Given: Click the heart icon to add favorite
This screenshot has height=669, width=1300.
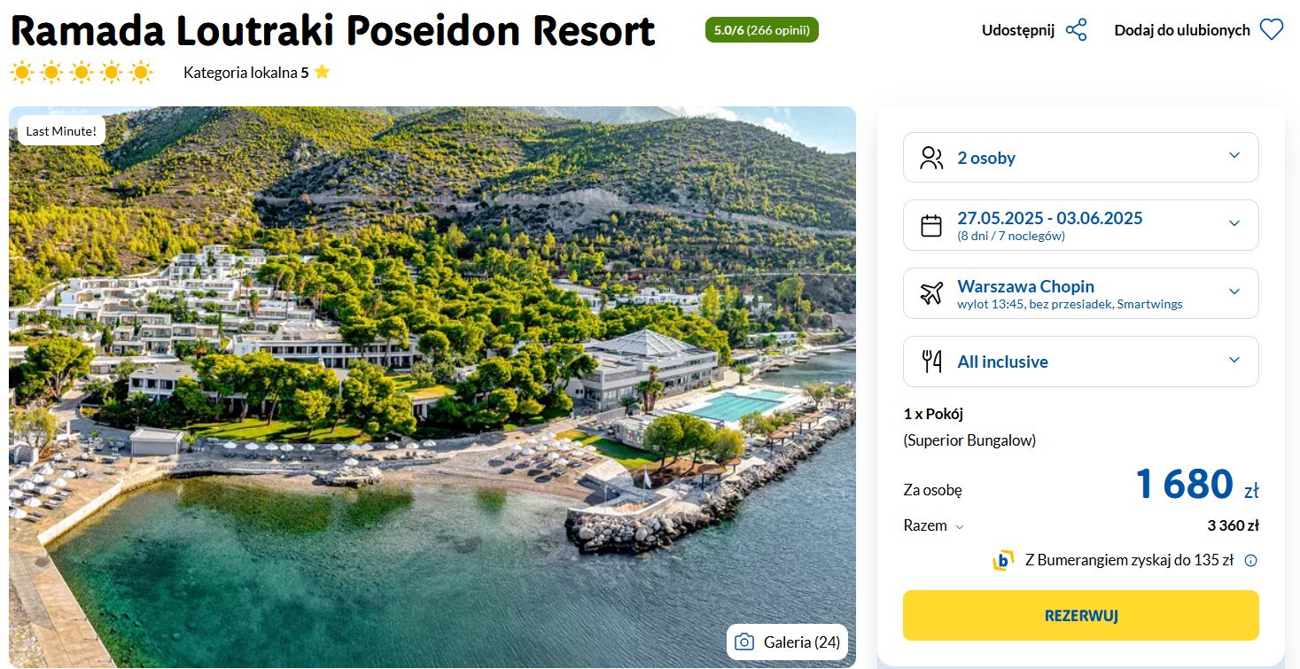Looking at the screenshot, I should [x=1272, y=30].
